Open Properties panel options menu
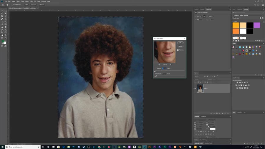The width and height of the screenshot is (265, 149). pyautogui.click(x=230, y=9)
